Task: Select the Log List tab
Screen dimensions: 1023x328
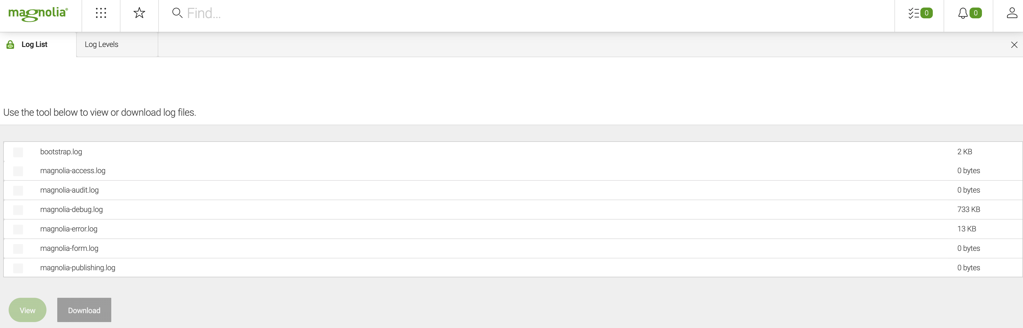Action: point(35,44)
